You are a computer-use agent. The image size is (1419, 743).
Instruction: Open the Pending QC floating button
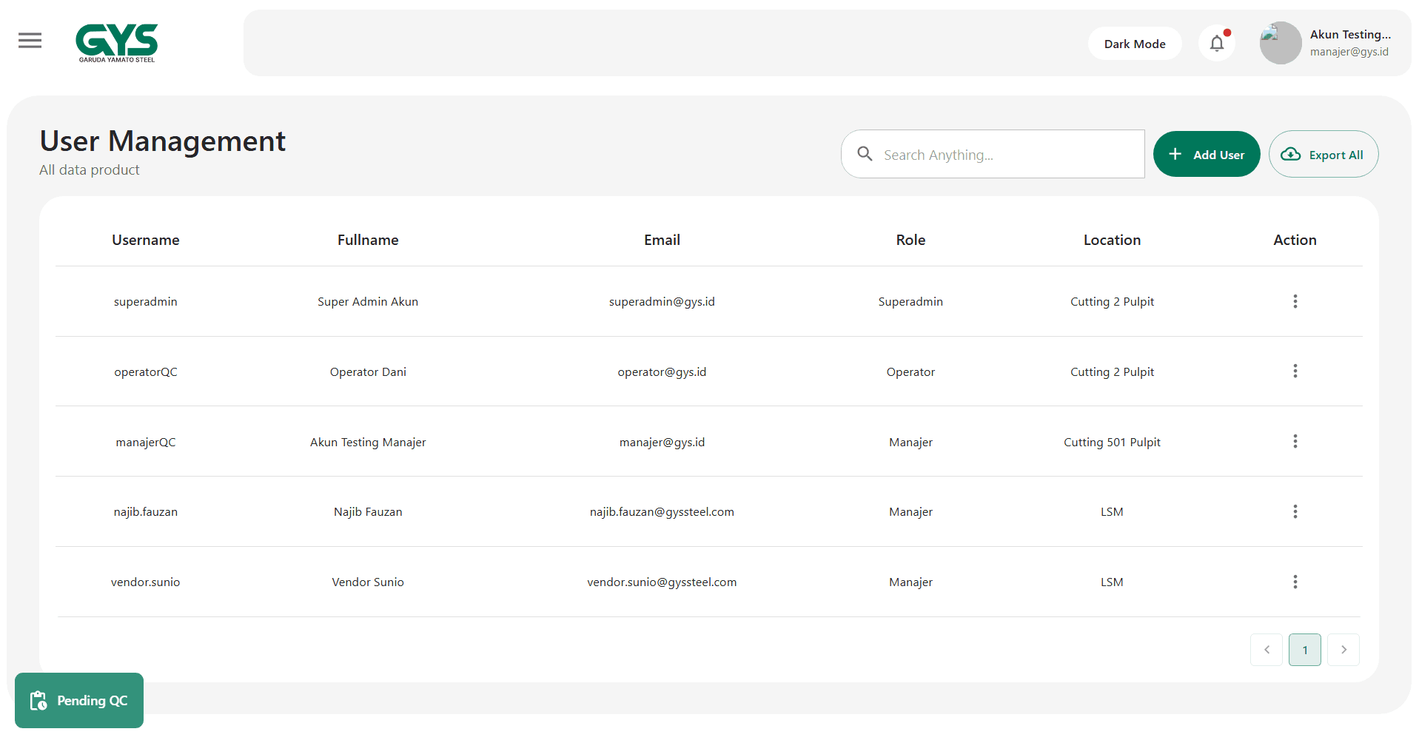tap(79, 701)
